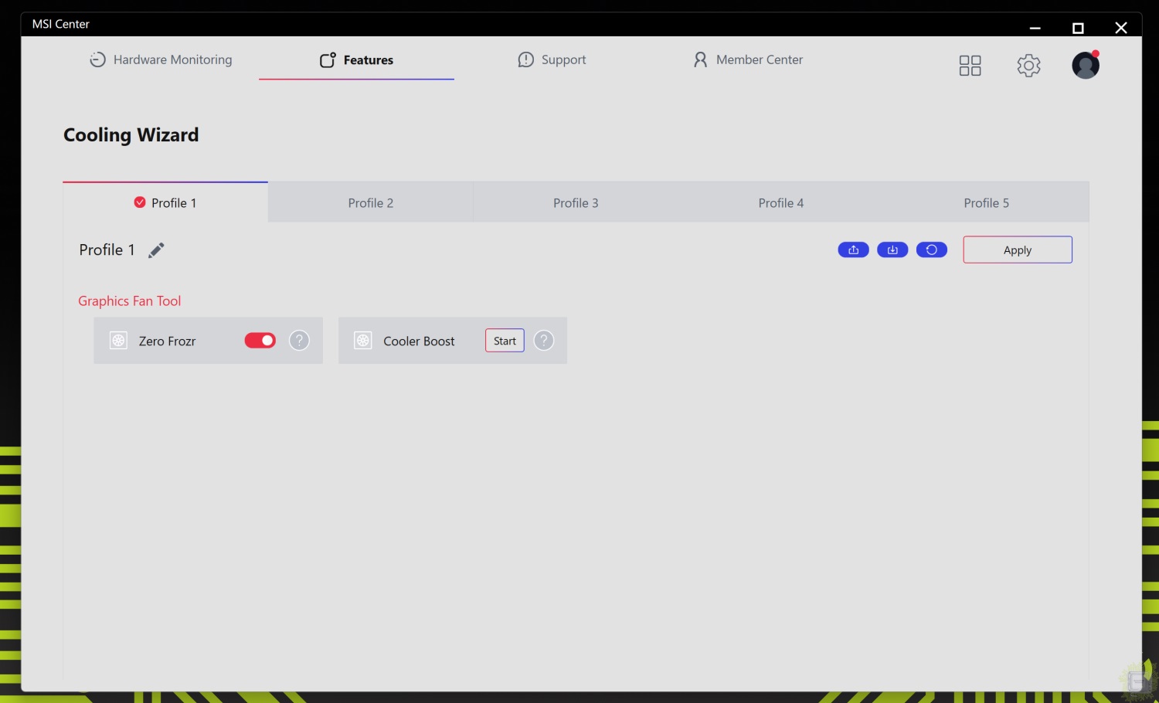
Task: Disable the Zero Frozr toggle
Action: tap(260, 341)
